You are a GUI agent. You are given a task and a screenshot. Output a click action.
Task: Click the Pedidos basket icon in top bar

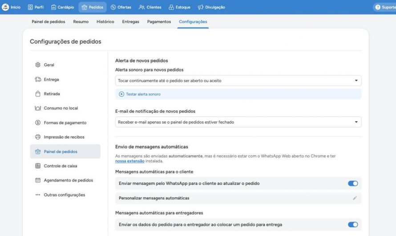coord(85,7)
